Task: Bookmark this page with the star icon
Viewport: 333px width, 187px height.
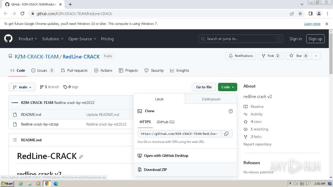Action: [x=300, y=14]
